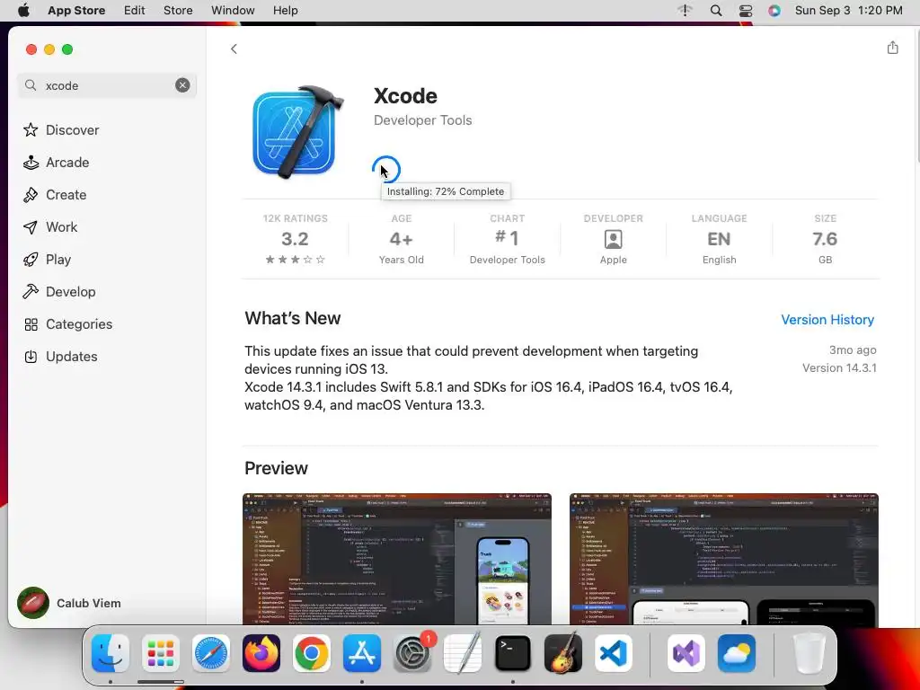Open the App Store menu
This screenshot has width=920, height=690.
pyautogui.click(x=76, y=11)
